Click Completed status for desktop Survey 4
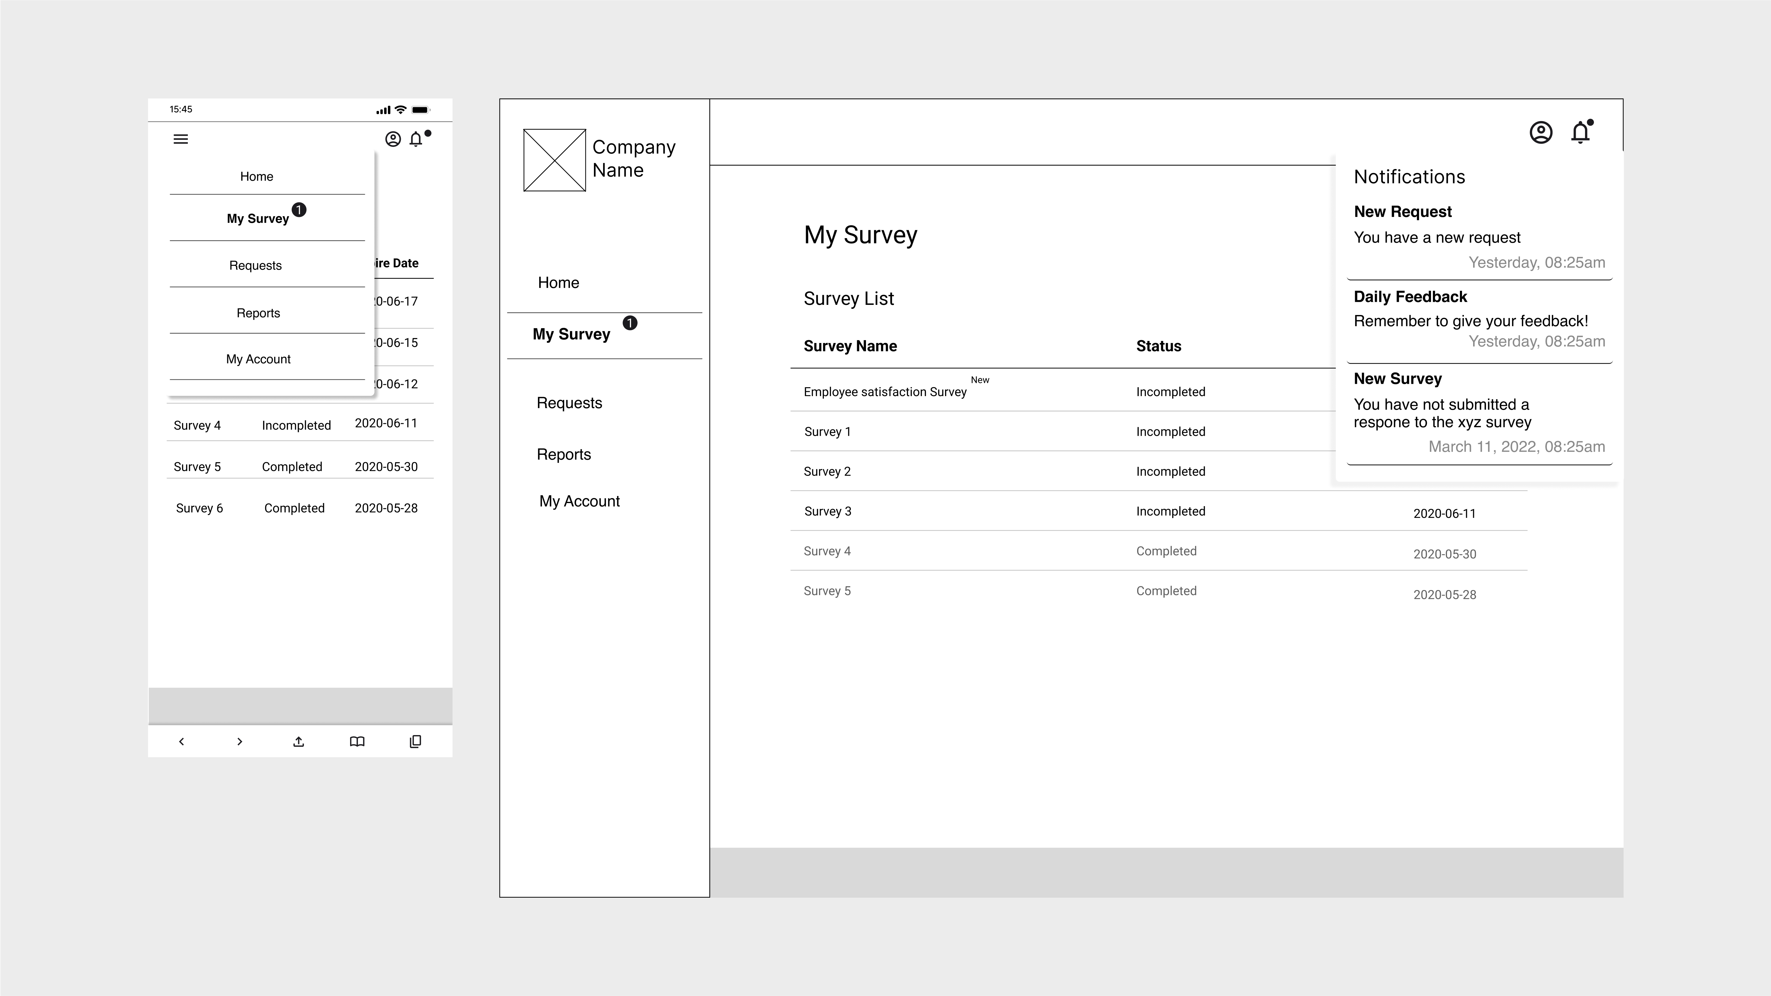Screen dimensions: 1771x996 point(1166,551)
